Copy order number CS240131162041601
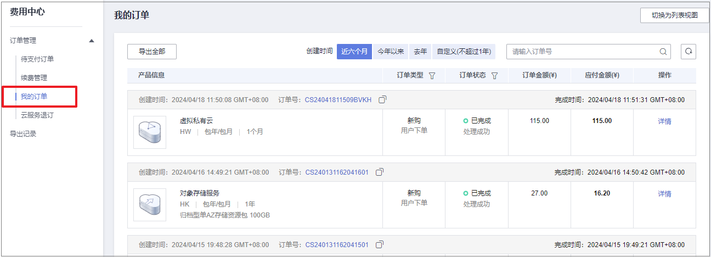Viewport: 711px width, 257px height. coord(379,172)
